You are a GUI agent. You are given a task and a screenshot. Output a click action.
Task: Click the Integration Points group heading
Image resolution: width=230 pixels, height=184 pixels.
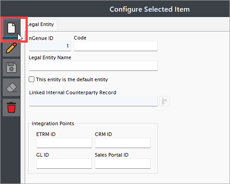[53, 123]
